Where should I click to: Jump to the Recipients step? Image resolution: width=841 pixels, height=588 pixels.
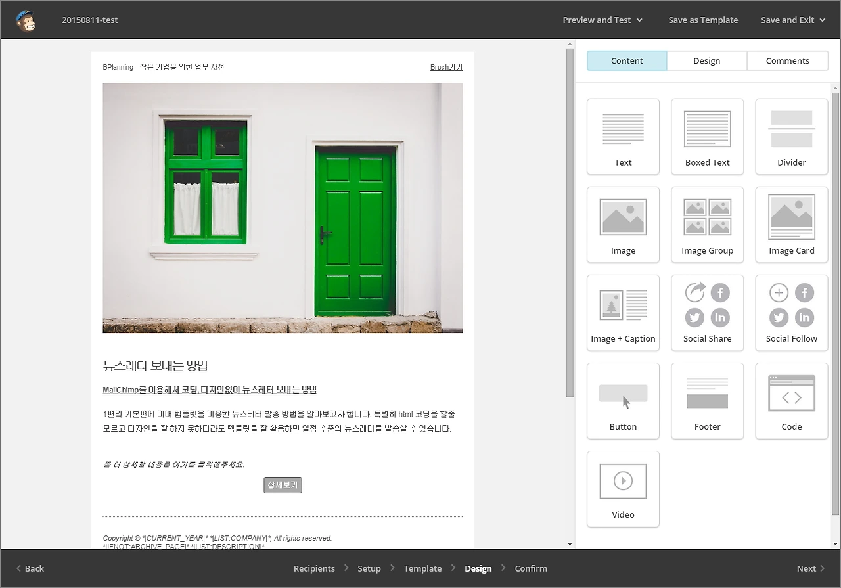pos(314,568)
